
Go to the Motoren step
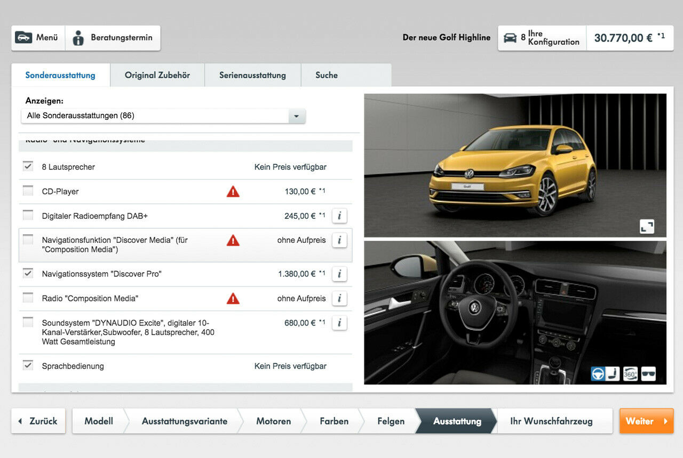274,421
